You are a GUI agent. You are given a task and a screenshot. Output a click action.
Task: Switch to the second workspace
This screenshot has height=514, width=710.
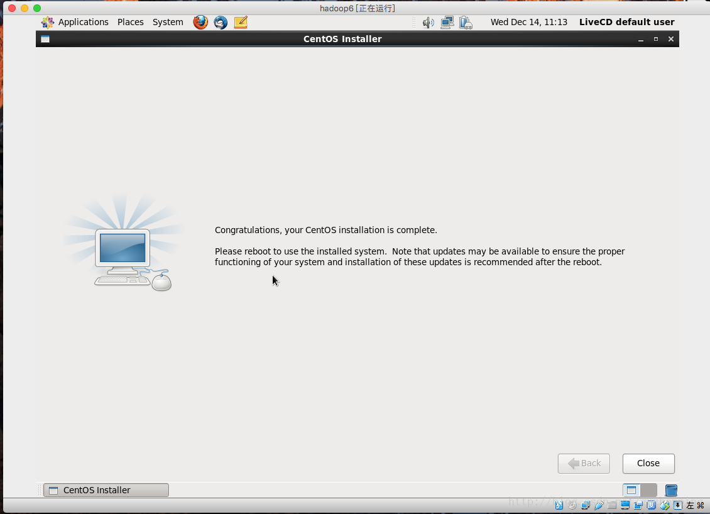pos(648,490)
